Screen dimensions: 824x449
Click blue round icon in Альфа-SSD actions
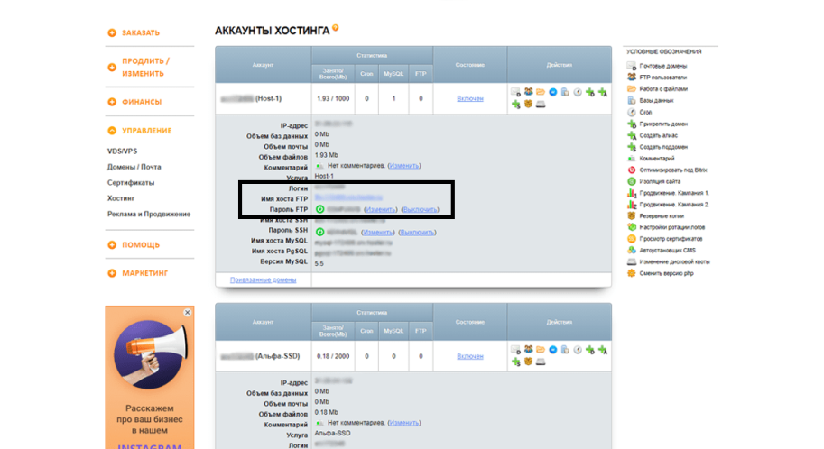tap(553, 350)
